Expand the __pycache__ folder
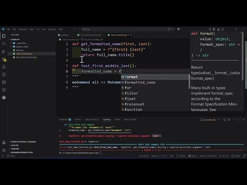Screen dimensions: 247x185 (21, 43)
